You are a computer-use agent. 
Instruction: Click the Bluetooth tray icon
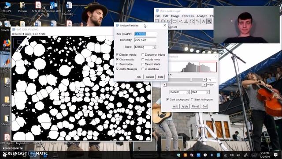coord(211,155)
